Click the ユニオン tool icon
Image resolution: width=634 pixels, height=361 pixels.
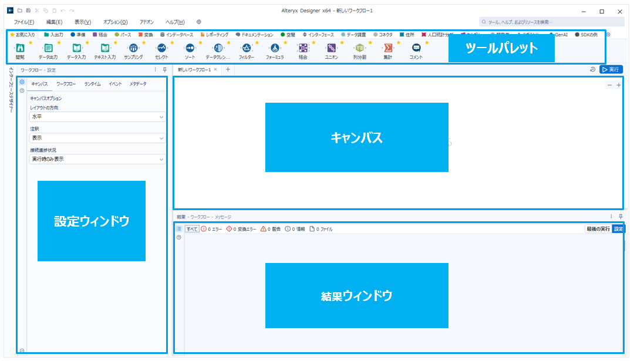click(x=331, y=48)
